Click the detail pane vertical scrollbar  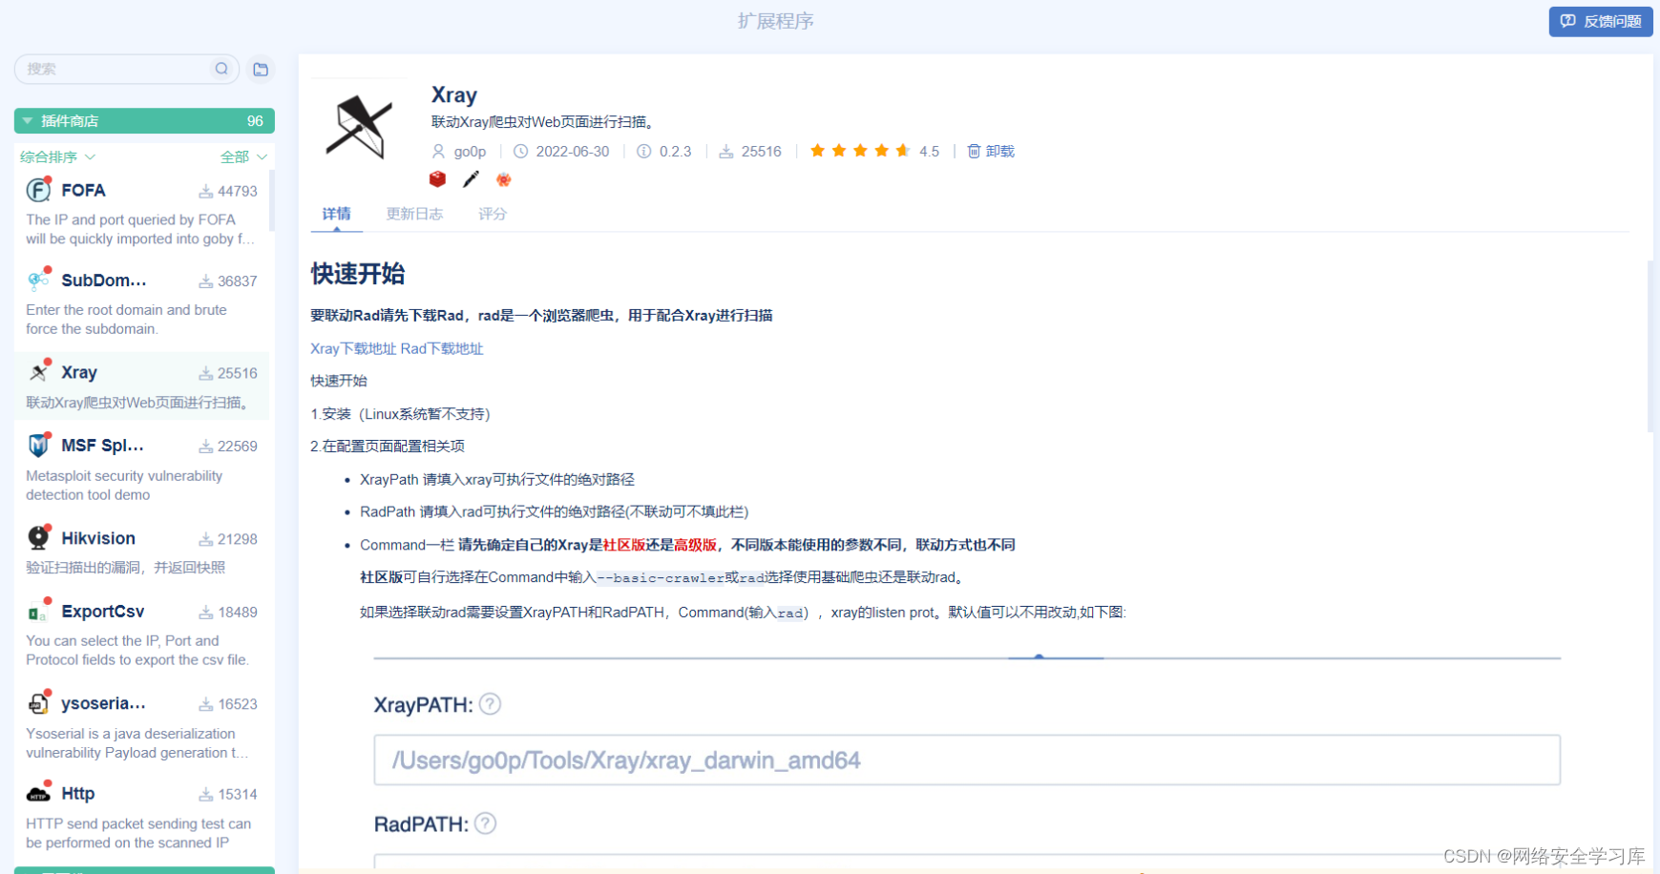click(x=1650, y=346)
